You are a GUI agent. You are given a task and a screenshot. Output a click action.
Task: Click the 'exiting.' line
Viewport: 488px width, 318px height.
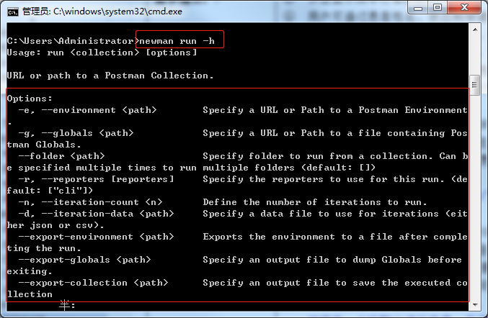(30, 271)
